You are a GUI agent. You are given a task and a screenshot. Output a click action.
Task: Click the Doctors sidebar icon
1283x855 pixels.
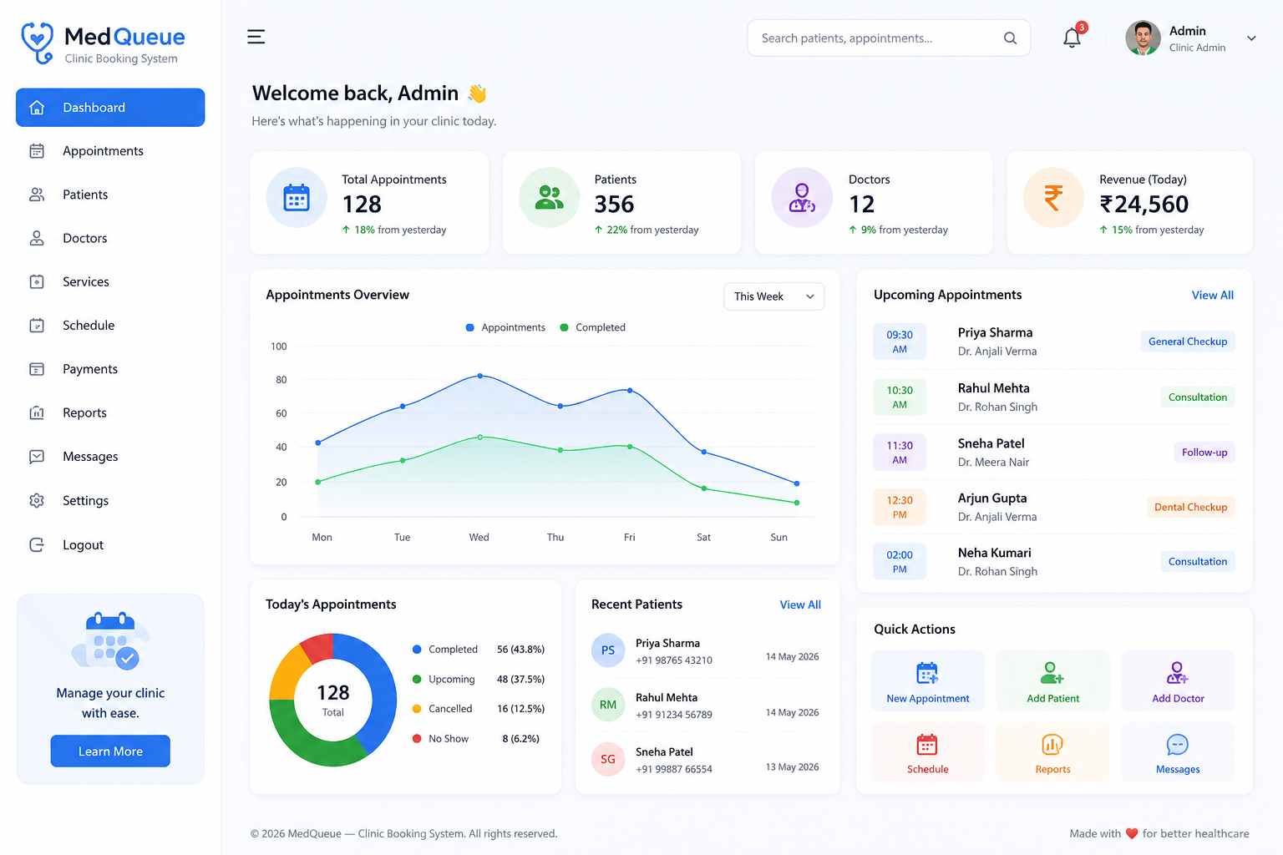[x=37, y=238]
